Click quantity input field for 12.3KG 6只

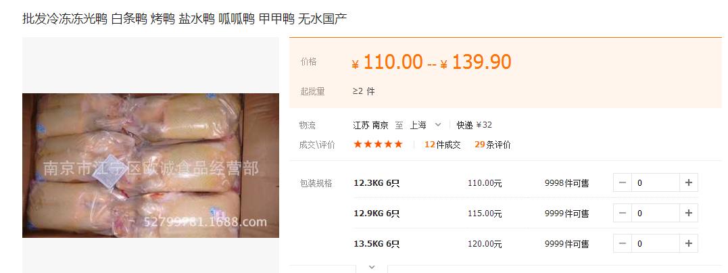(x=656, y=183)
